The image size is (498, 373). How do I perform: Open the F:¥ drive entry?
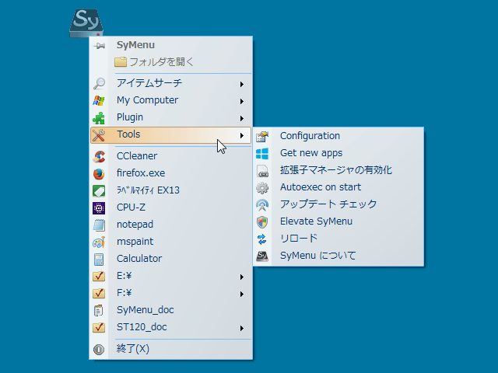tap(171, 294)
